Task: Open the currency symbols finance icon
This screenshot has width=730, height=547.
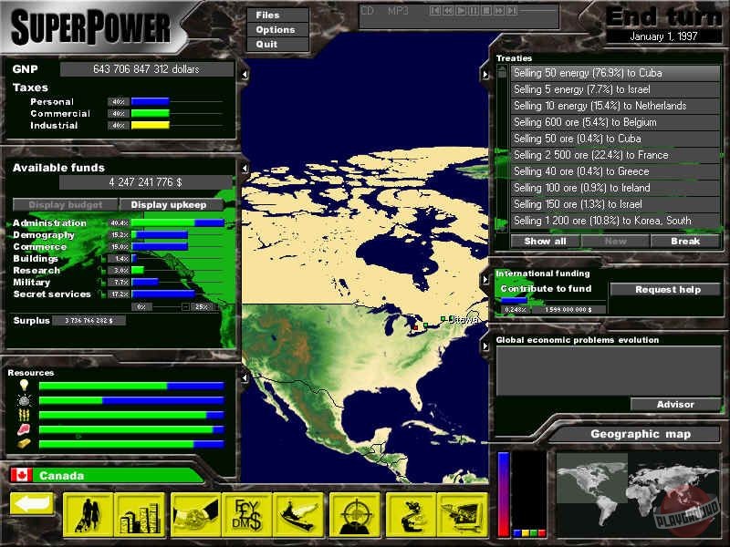Action: 246,515
